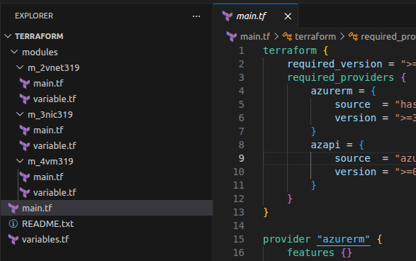Click 'required_providers' on line 3
The image size is (416, 261).
click(x=341, y=77)
